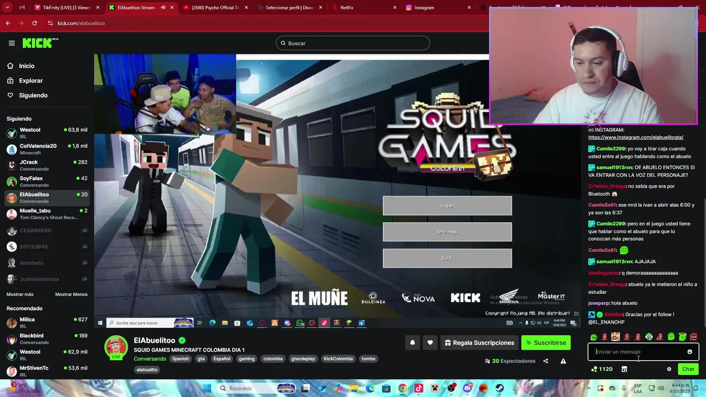Go to Inicio in the sidebar
Screen dimensions: 706x397
coord(26,66)
